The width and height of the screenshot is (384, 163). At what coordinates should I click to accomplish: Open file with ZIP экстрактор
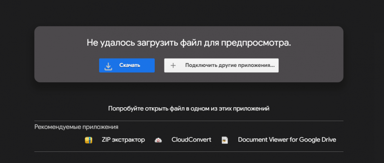click(123, 140)
